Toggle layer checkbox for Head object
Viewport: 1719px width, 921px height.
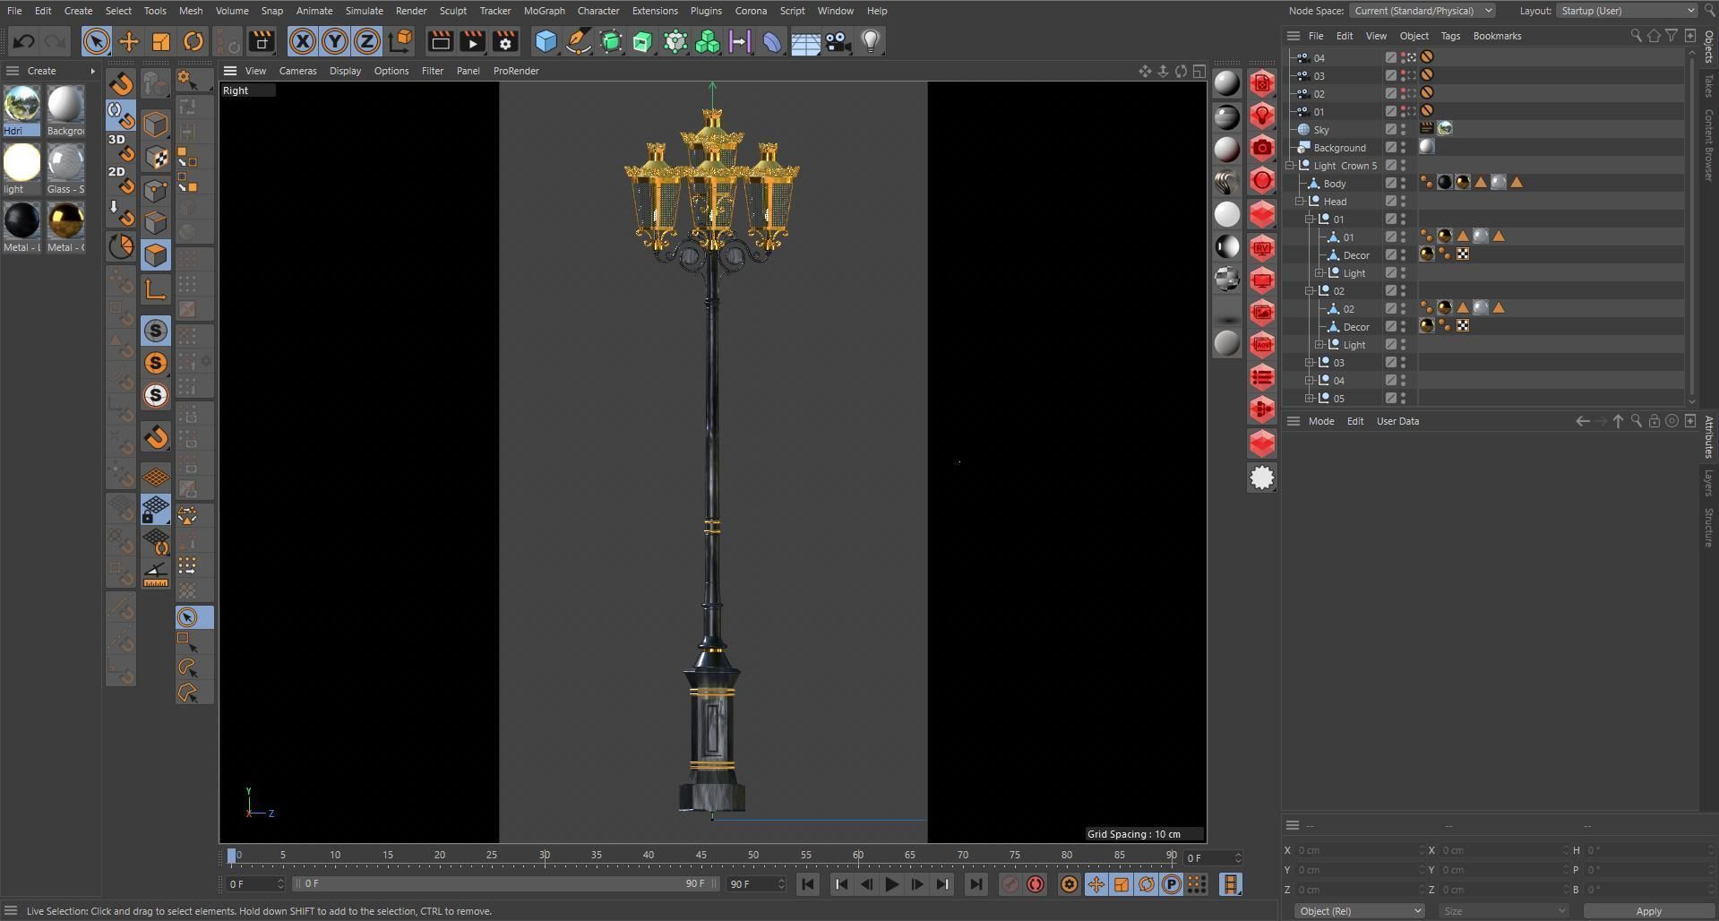tap(1391, 201)
